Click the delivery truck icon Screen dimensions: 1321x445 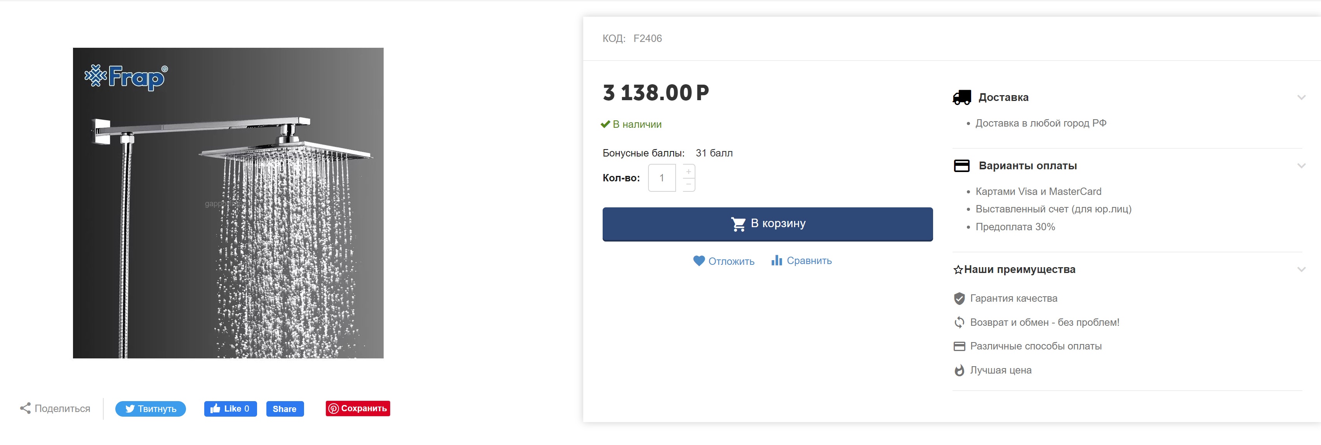961,97
